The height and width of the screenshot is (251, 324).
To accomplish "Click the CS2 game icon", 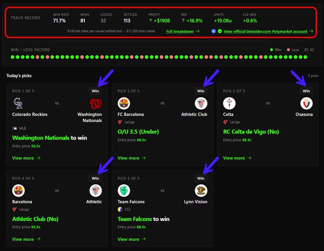I will pos(120,209).
